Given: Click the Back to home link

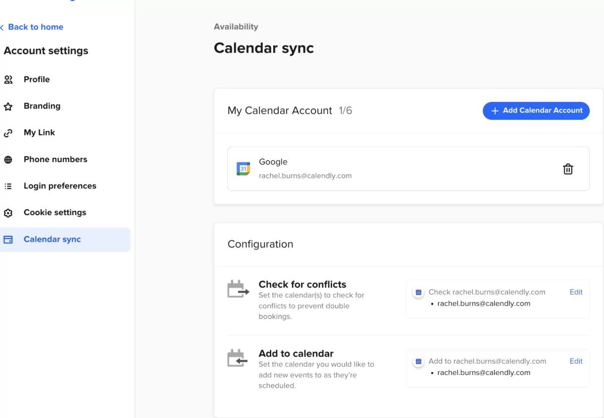Looking at the screenshot, I should [36, 27].
